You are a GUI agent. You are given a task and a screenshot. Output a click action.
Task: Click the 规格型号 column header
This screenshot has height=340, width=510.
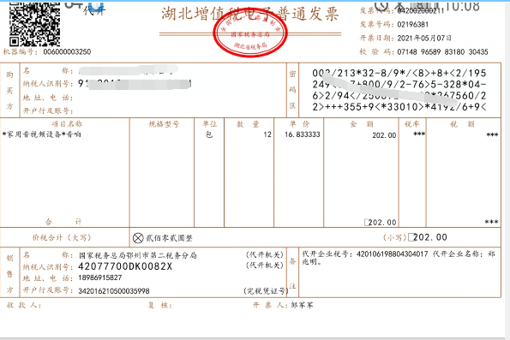tap(164, 124)
